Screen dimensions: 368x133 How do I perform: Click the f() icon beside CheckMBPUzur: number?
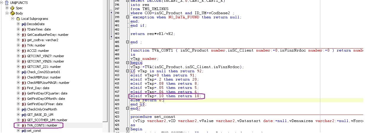pyautogui.click(x=24, y=77)
